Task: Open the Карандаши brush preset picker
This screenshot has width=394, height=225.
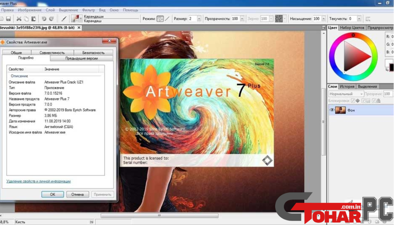Action: pos(76,19)
